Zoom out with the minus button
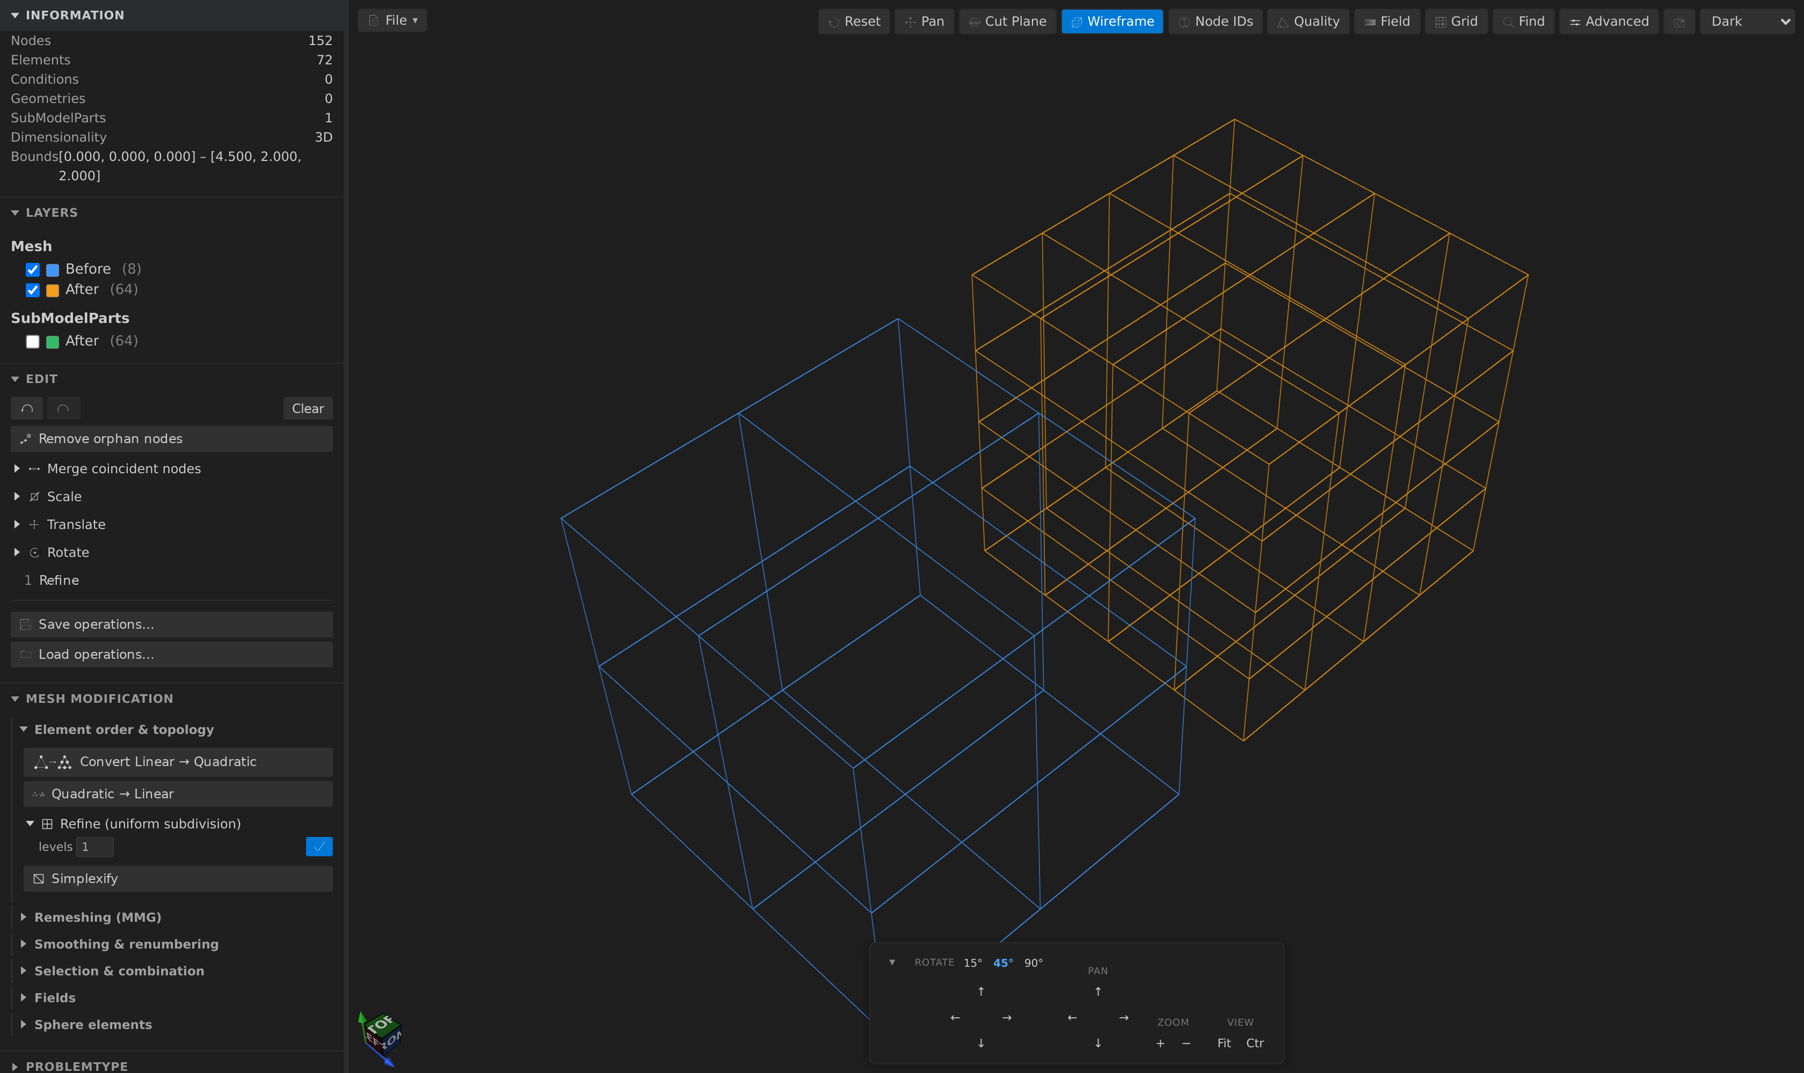Viewport: 1804px width, 1073px height. (1186, 1042)
